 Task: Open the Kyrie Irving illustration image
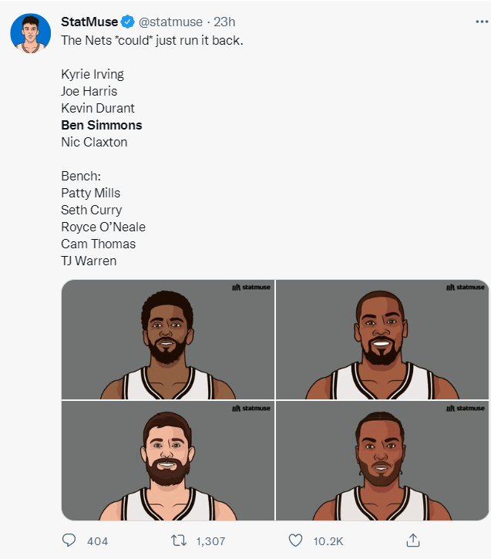pyautogui.click(x=168, y=339)
